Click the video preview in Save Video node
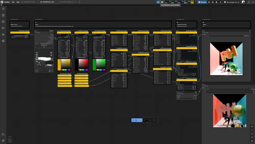The image size is (255, 144). pyautogui.click(x=229, y=110)
